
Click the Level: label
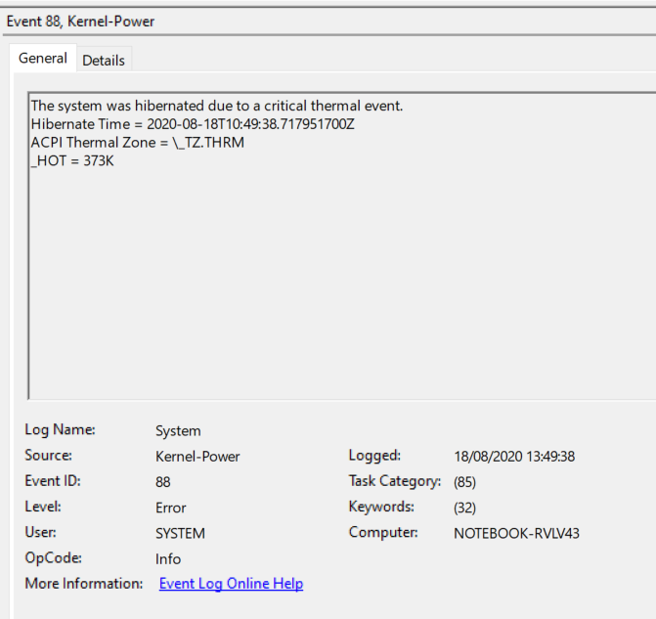43,507
